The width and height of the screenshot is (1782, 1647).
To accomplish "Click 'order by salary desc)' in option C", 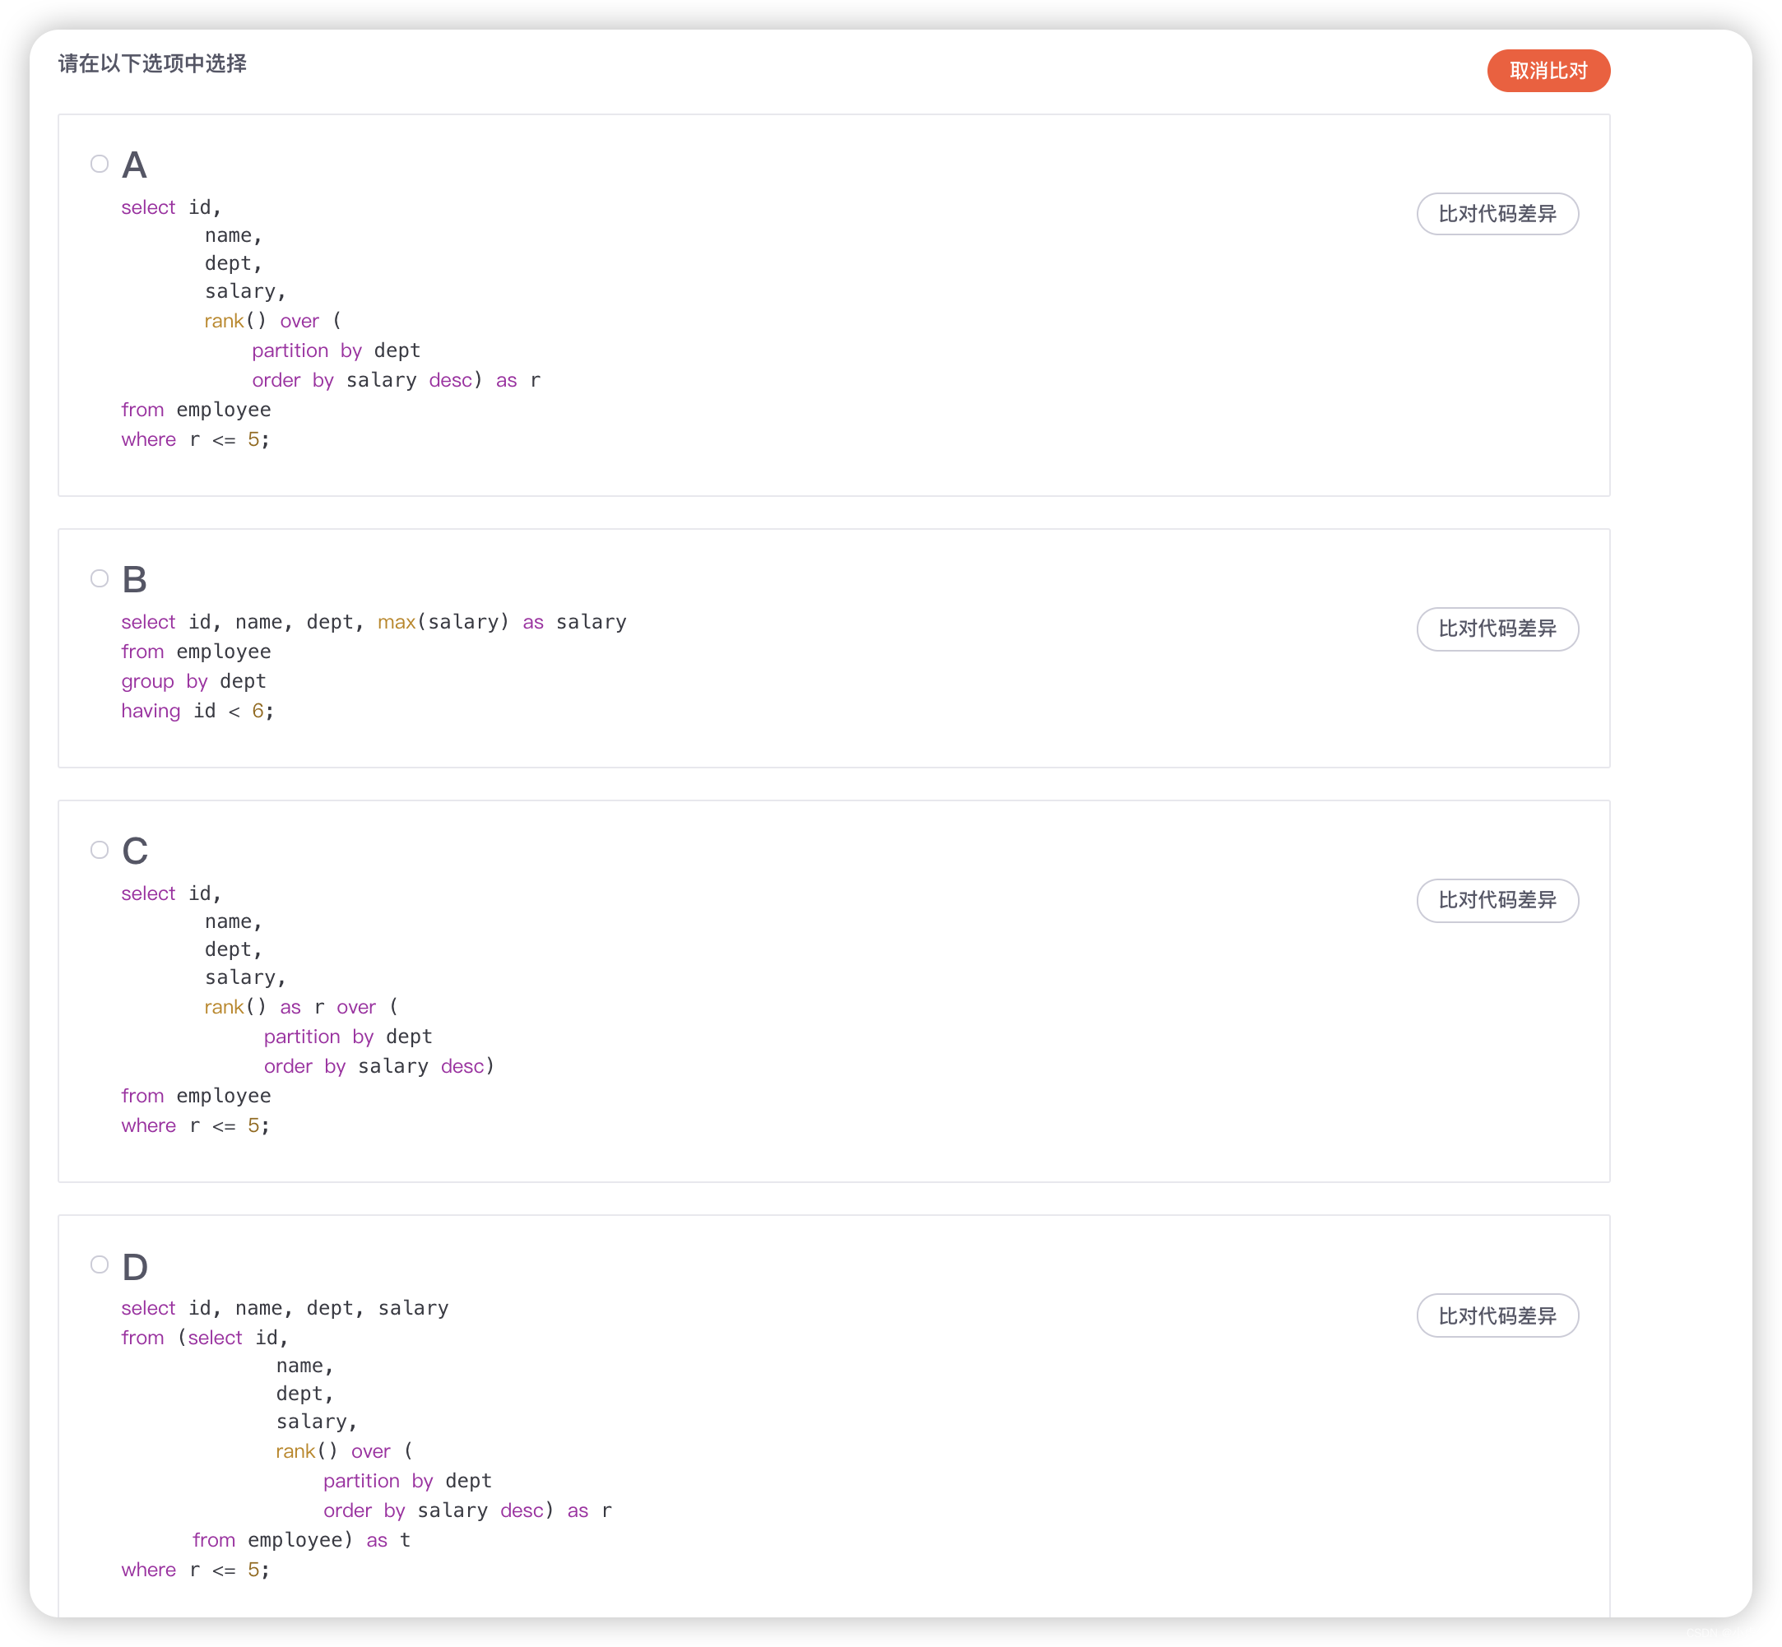I will [379, 1067].
